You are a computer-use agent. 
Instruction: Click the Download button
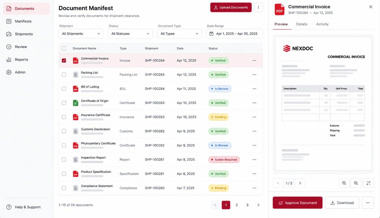342,203
